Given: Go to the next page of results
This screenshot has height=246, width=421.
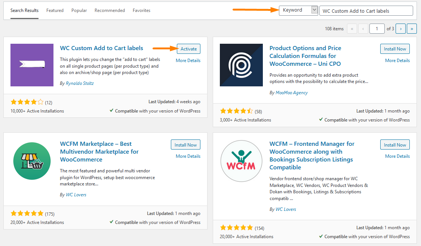Looking at the screenshot, I should (400, 29).
